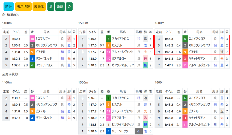Screen dimensions: 232x135
Task: Click pink number 10 badge in top 1400m table
Action: coord(32,39)
